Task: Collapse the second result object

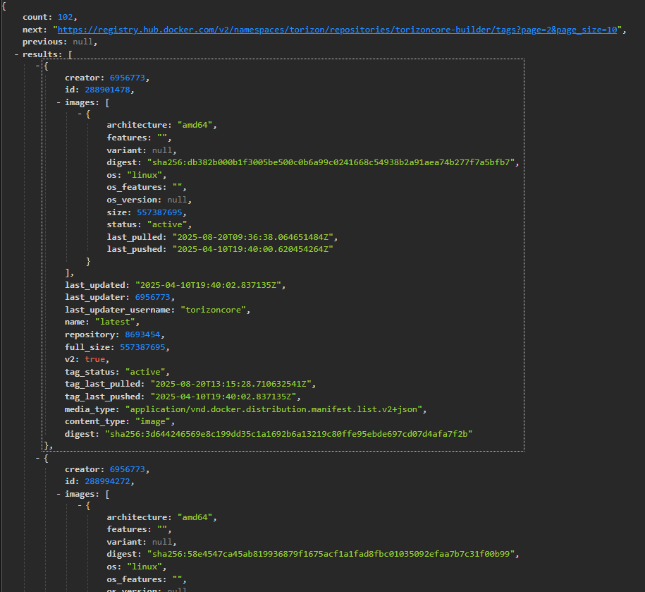Action: pos(38,458)
